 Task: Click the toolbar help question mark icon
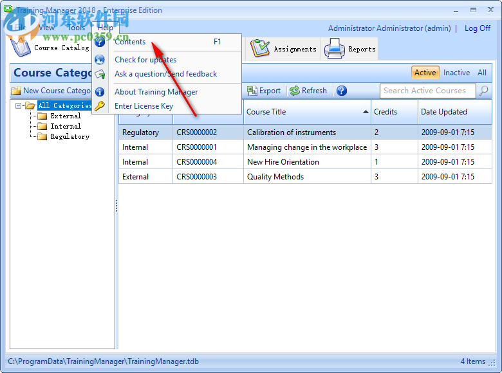coord(342,91)
